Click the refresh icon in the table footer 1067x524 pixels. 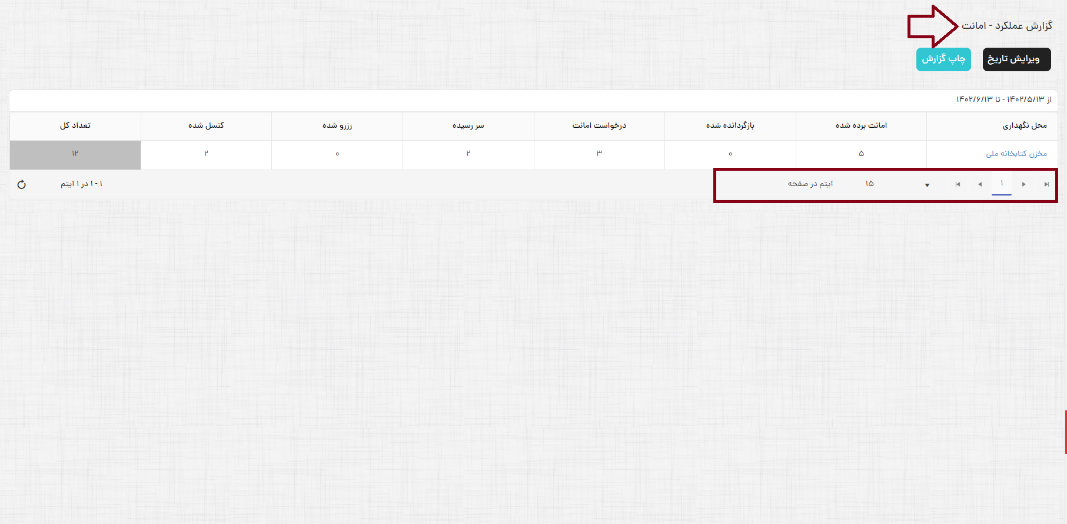tap(22, 184)
